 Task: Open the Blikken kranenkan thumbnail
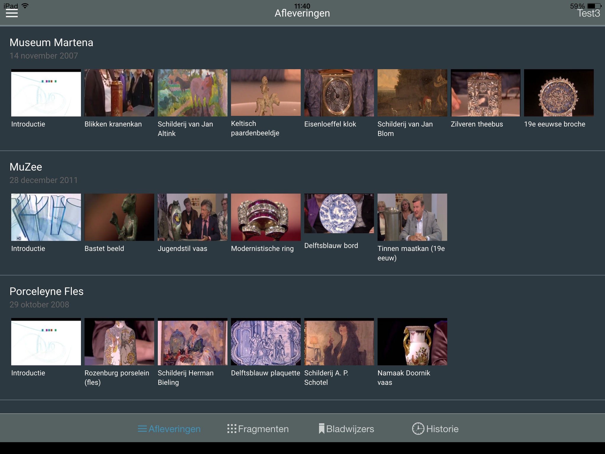(x=119, y=93)
